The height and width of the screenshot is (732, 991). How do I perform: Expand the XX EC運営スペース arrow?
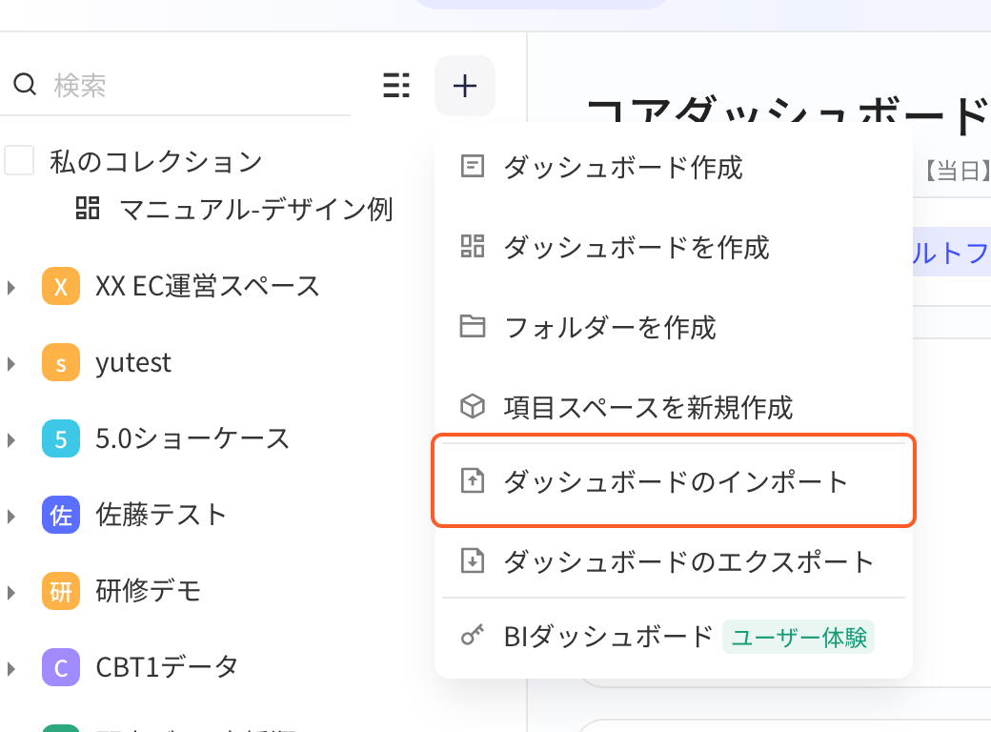click(x=10, y=288)
